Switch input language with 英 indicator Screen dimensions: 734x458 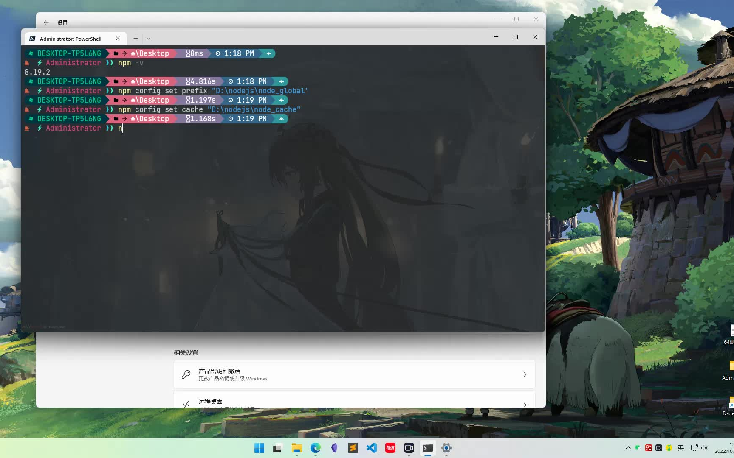tap(680, 448)
